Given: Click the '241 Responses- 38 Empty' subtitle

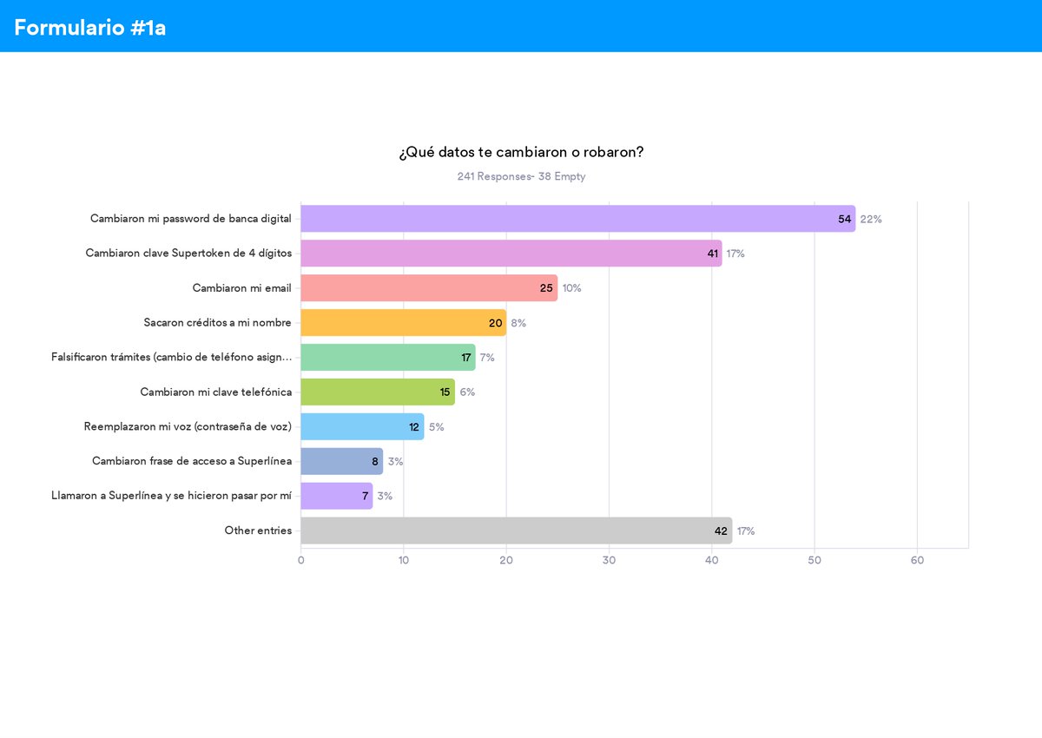Looking at the screenshot, I should 521,176.
